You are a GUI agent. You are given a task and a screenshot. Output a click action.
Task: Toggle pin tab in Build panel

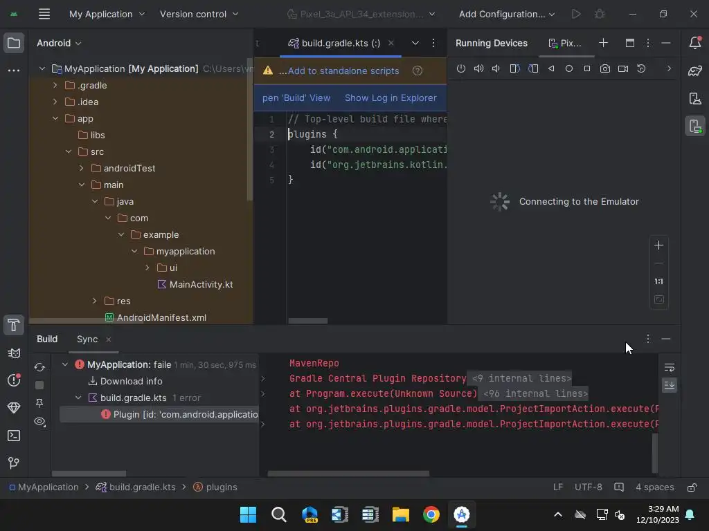(39, 403)
